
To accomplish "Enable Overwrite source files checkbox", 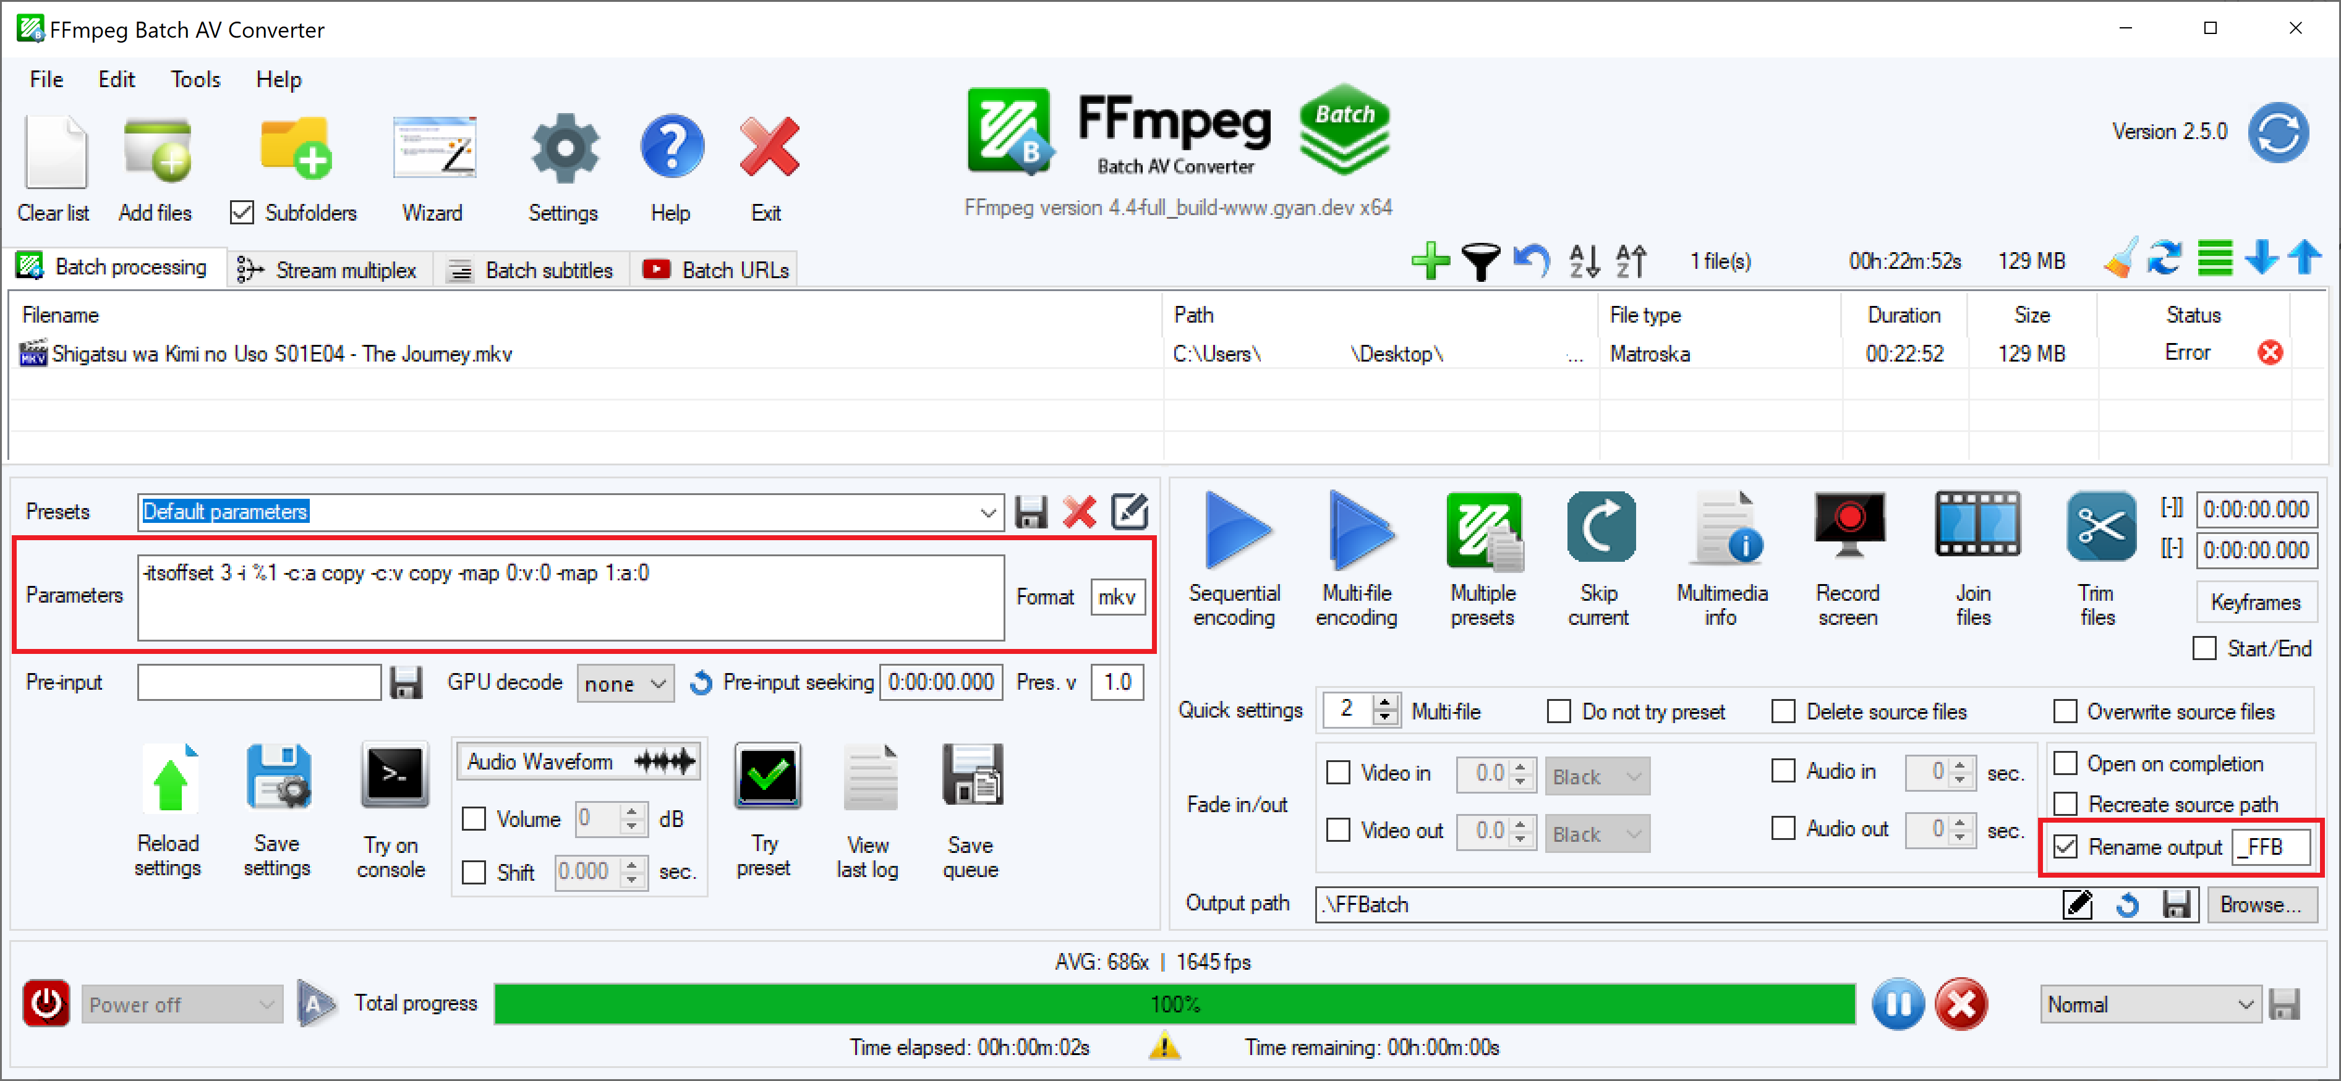I will (2065, 711).
